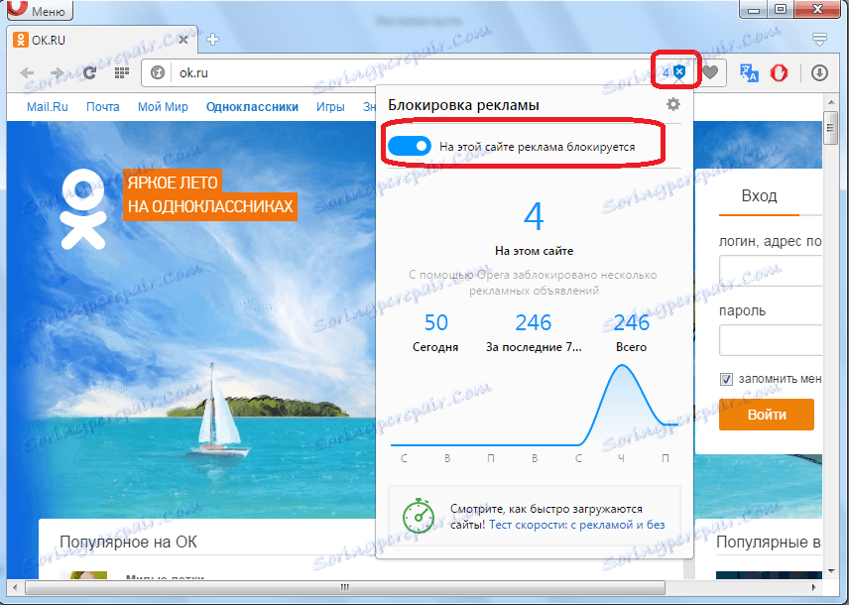Select the OK.RU browser tab
849x605 pixels.
(x=103, y=40)
